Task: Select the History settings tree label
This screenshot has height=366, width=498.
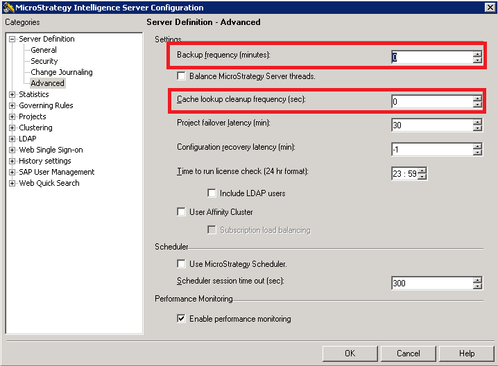Action: [x=45, y=162]
